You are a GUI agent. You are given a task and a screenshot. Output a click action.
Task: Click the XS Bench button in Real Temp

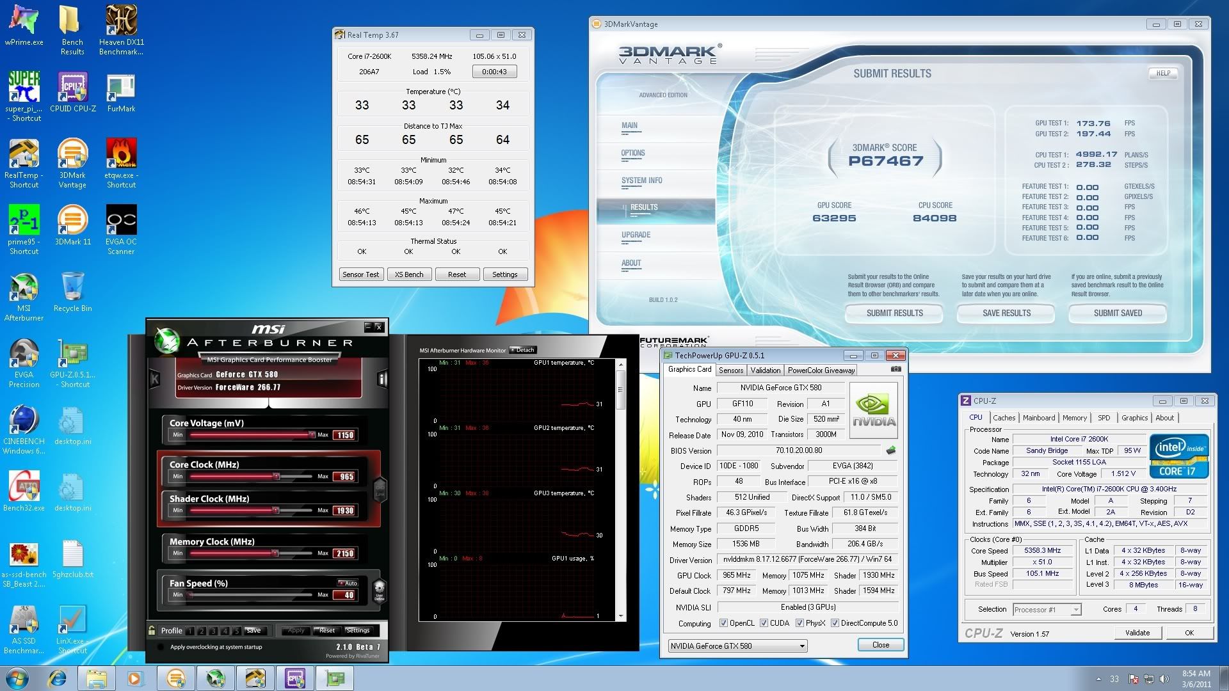(x=409, y=274)
